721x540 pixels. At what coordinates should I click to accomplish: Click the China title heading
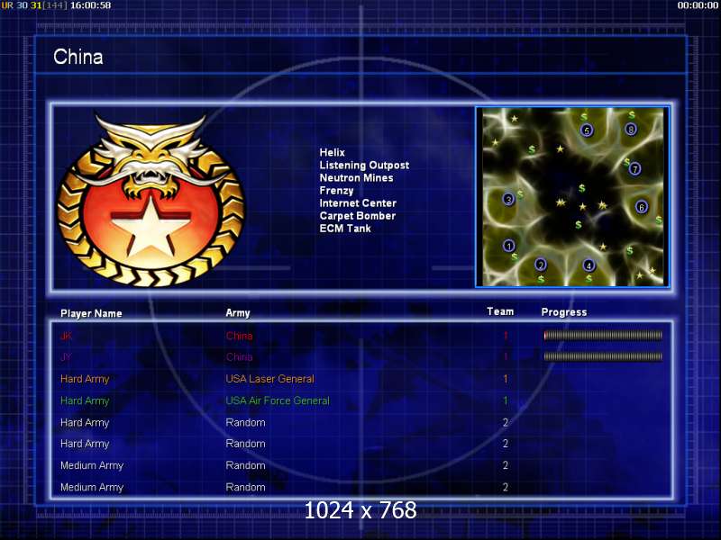pos(78,57)
